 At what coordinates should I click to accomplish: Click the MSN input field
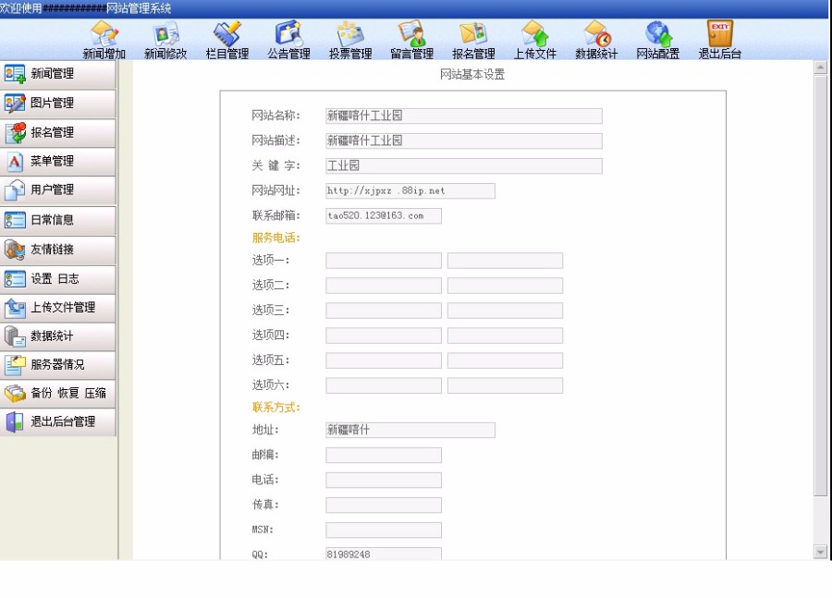(x=384, y=531)
